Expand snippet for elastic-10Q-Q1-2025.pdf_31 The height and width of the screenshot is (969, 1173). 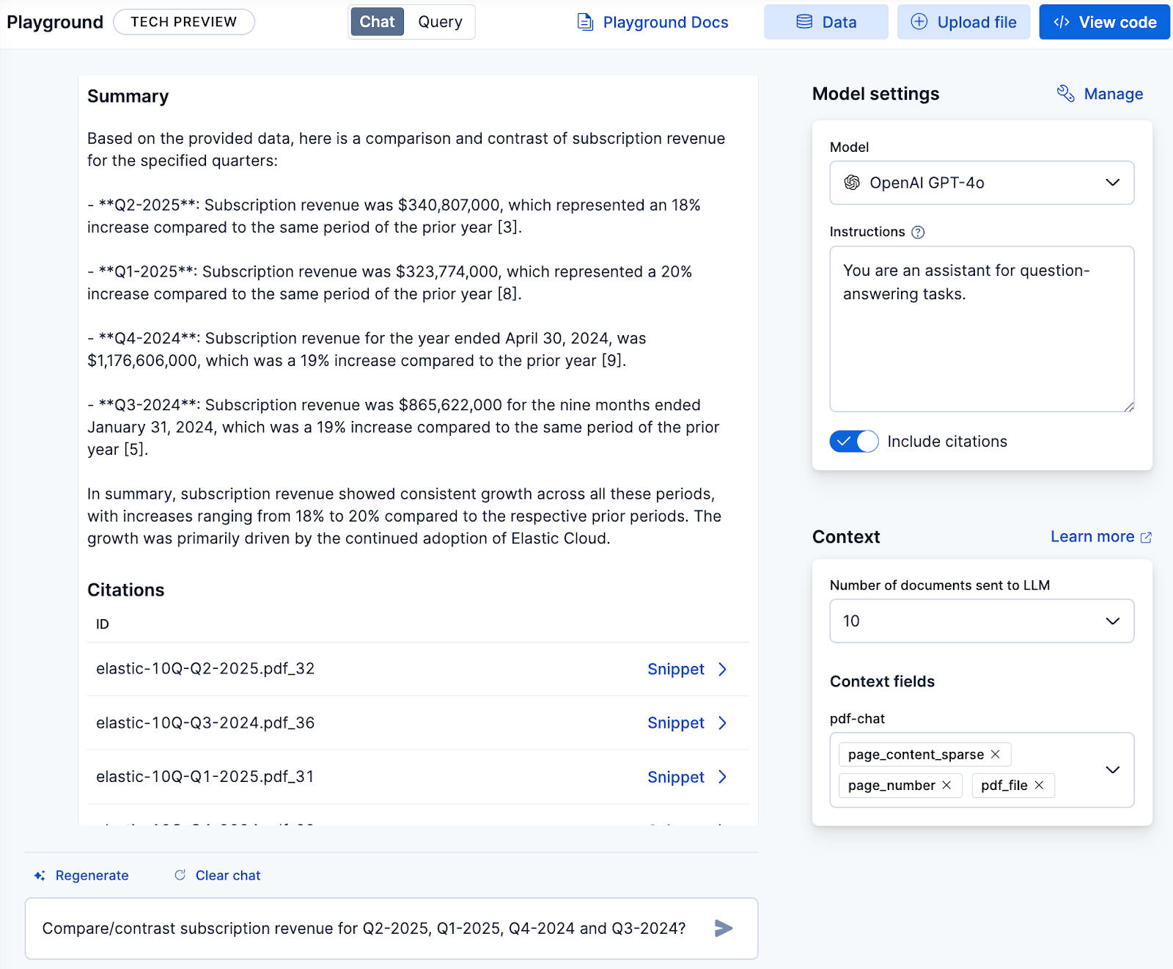(x=722, y=777)
